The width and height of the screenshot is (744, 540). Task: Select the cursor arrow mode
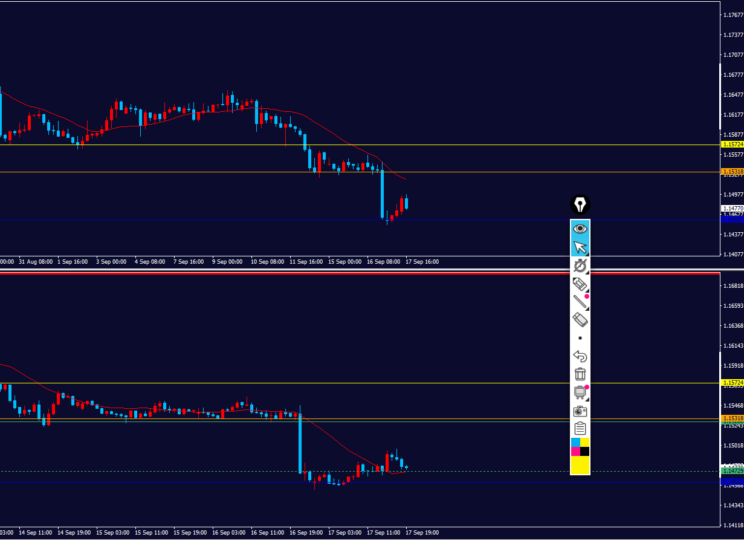[580, 247]
